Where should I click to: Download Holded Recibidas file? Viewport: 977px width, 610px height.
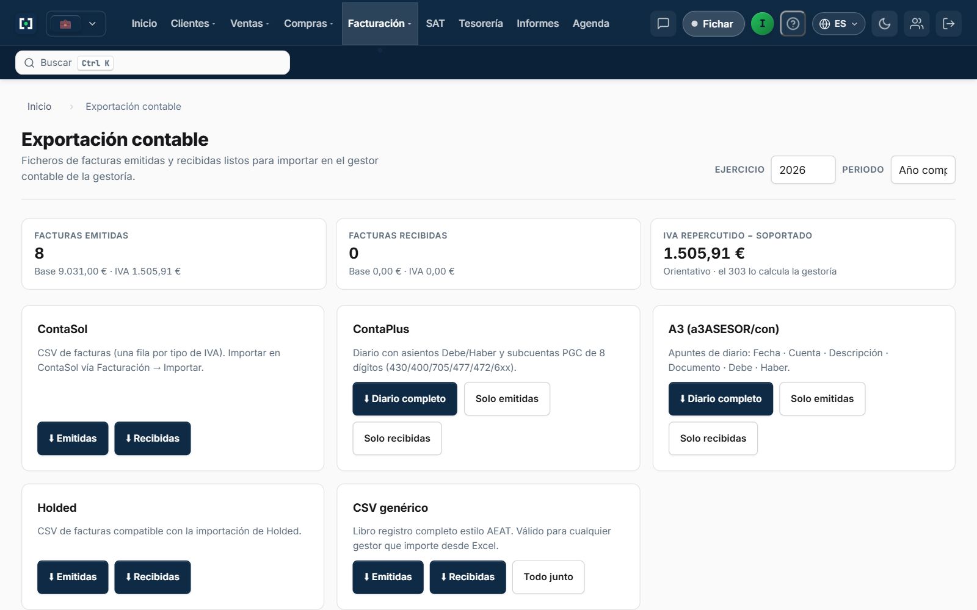click(x=153, y=577)
